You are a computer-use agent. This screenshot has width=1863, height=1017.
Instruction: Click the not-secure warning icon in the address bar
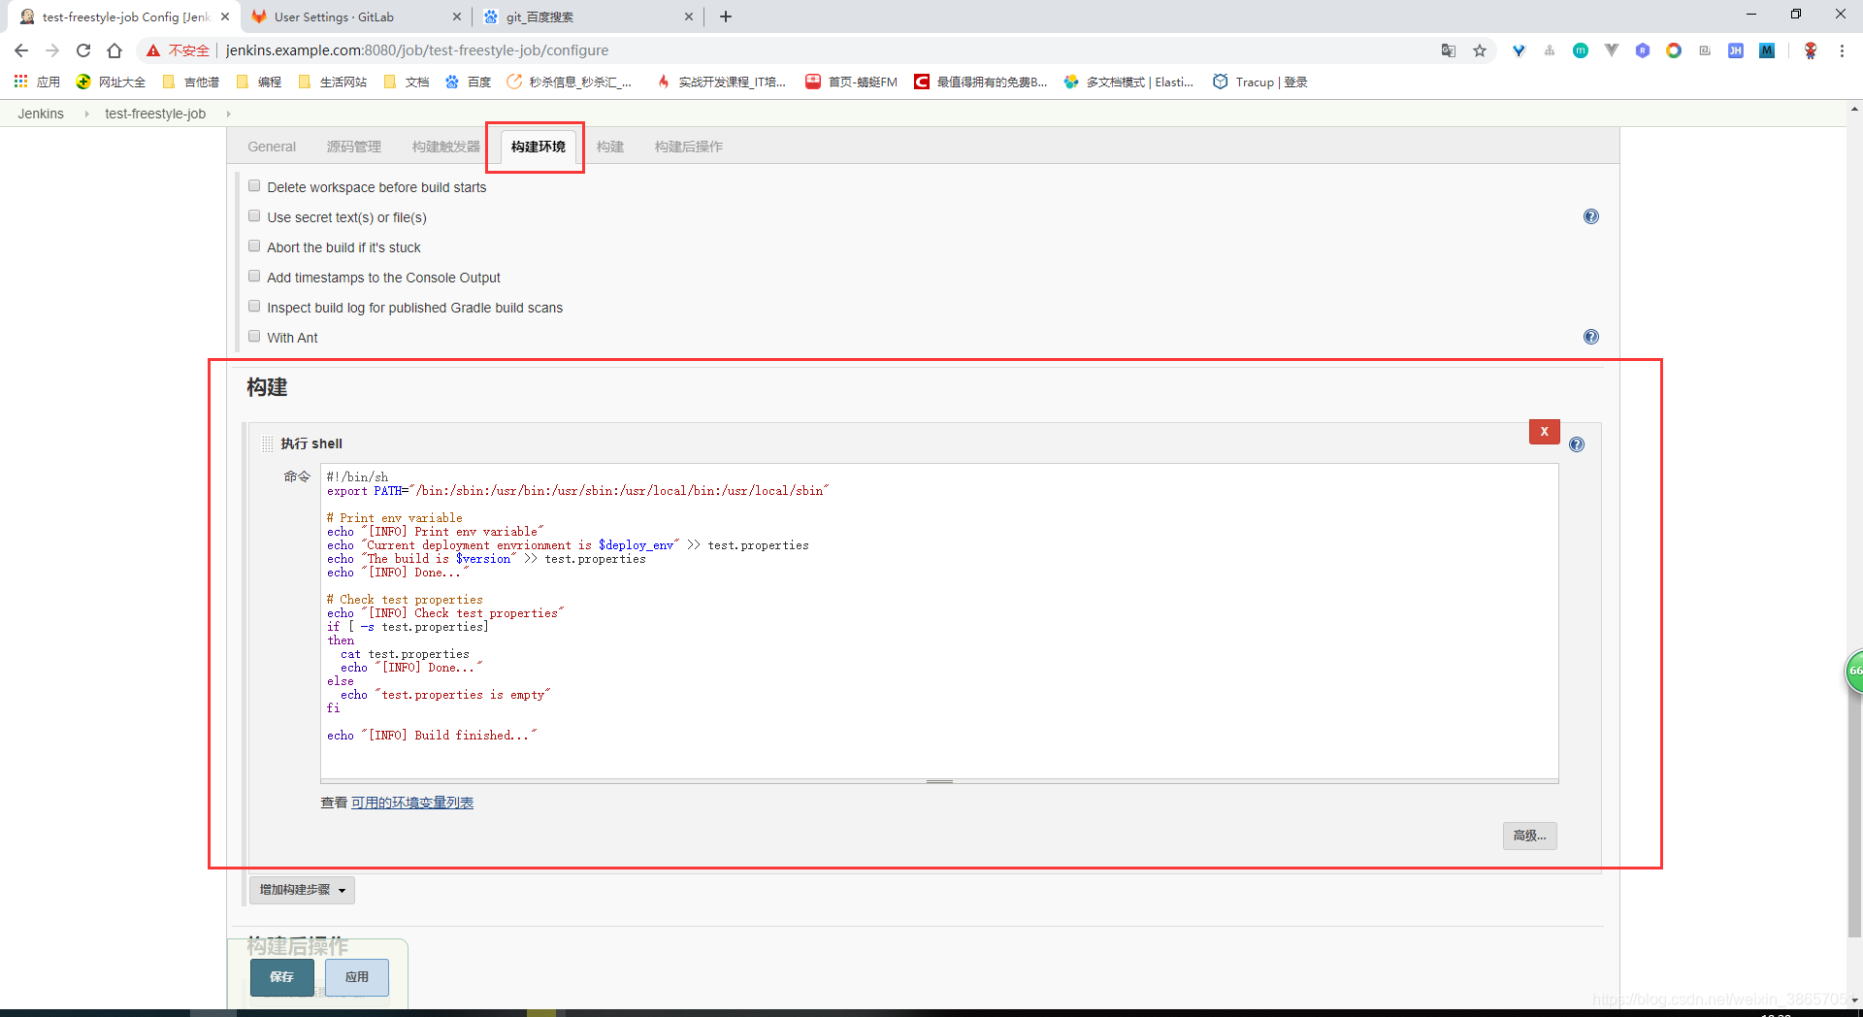point(153,50)
